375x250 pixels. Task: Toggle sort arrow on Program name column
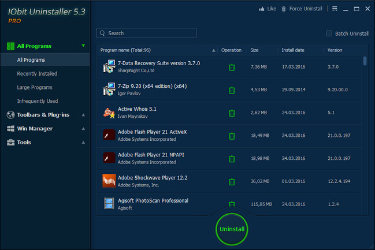coord(214,50)
